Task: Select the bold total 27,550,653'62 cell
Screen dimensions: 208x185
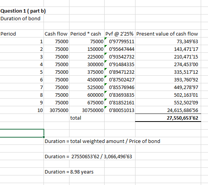Action: 168,118
